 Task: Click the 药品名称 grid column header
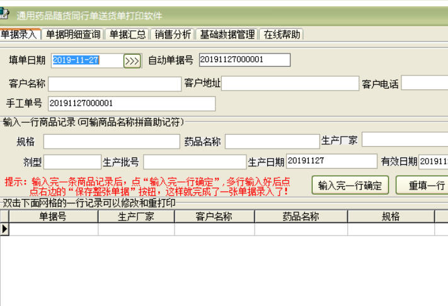[301, 217]
